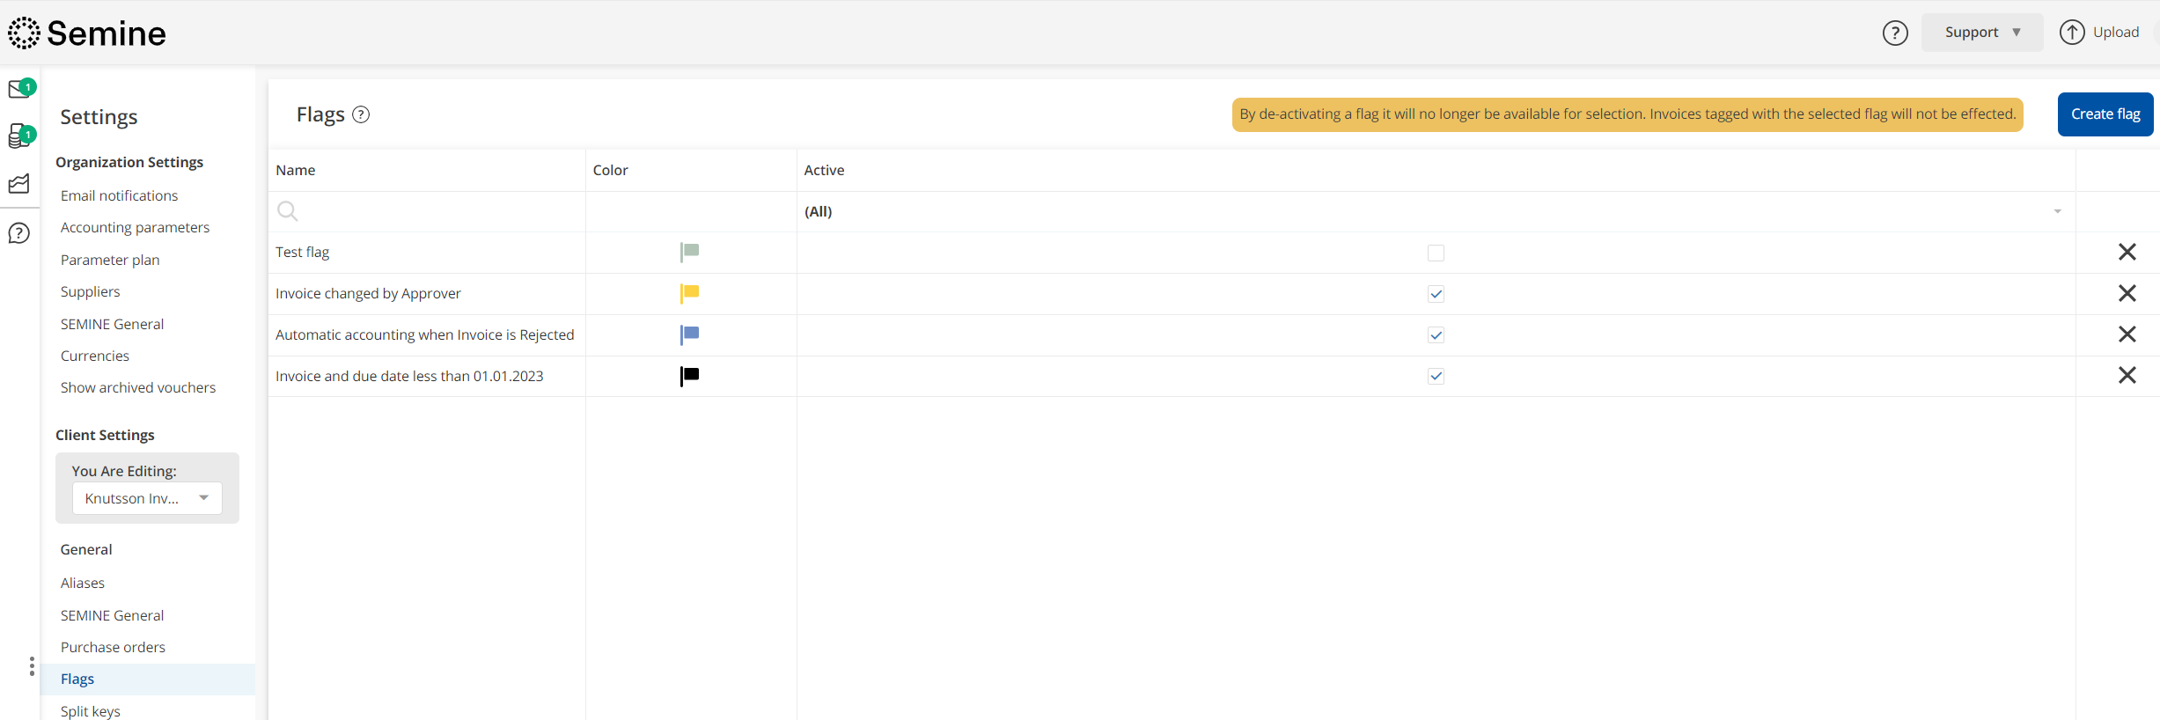Delete the Invoice changed by Approver flag

click(2127, 293)
